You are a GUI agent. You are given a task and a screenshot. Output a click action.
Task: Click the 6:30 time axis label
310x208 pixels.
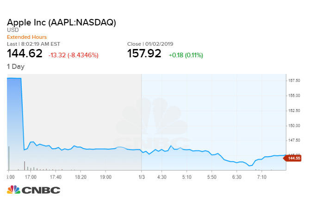237,176
